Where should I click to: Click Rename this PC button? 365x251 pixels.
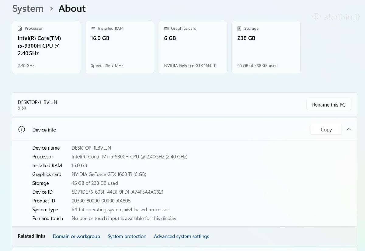[x=329, y=105]
